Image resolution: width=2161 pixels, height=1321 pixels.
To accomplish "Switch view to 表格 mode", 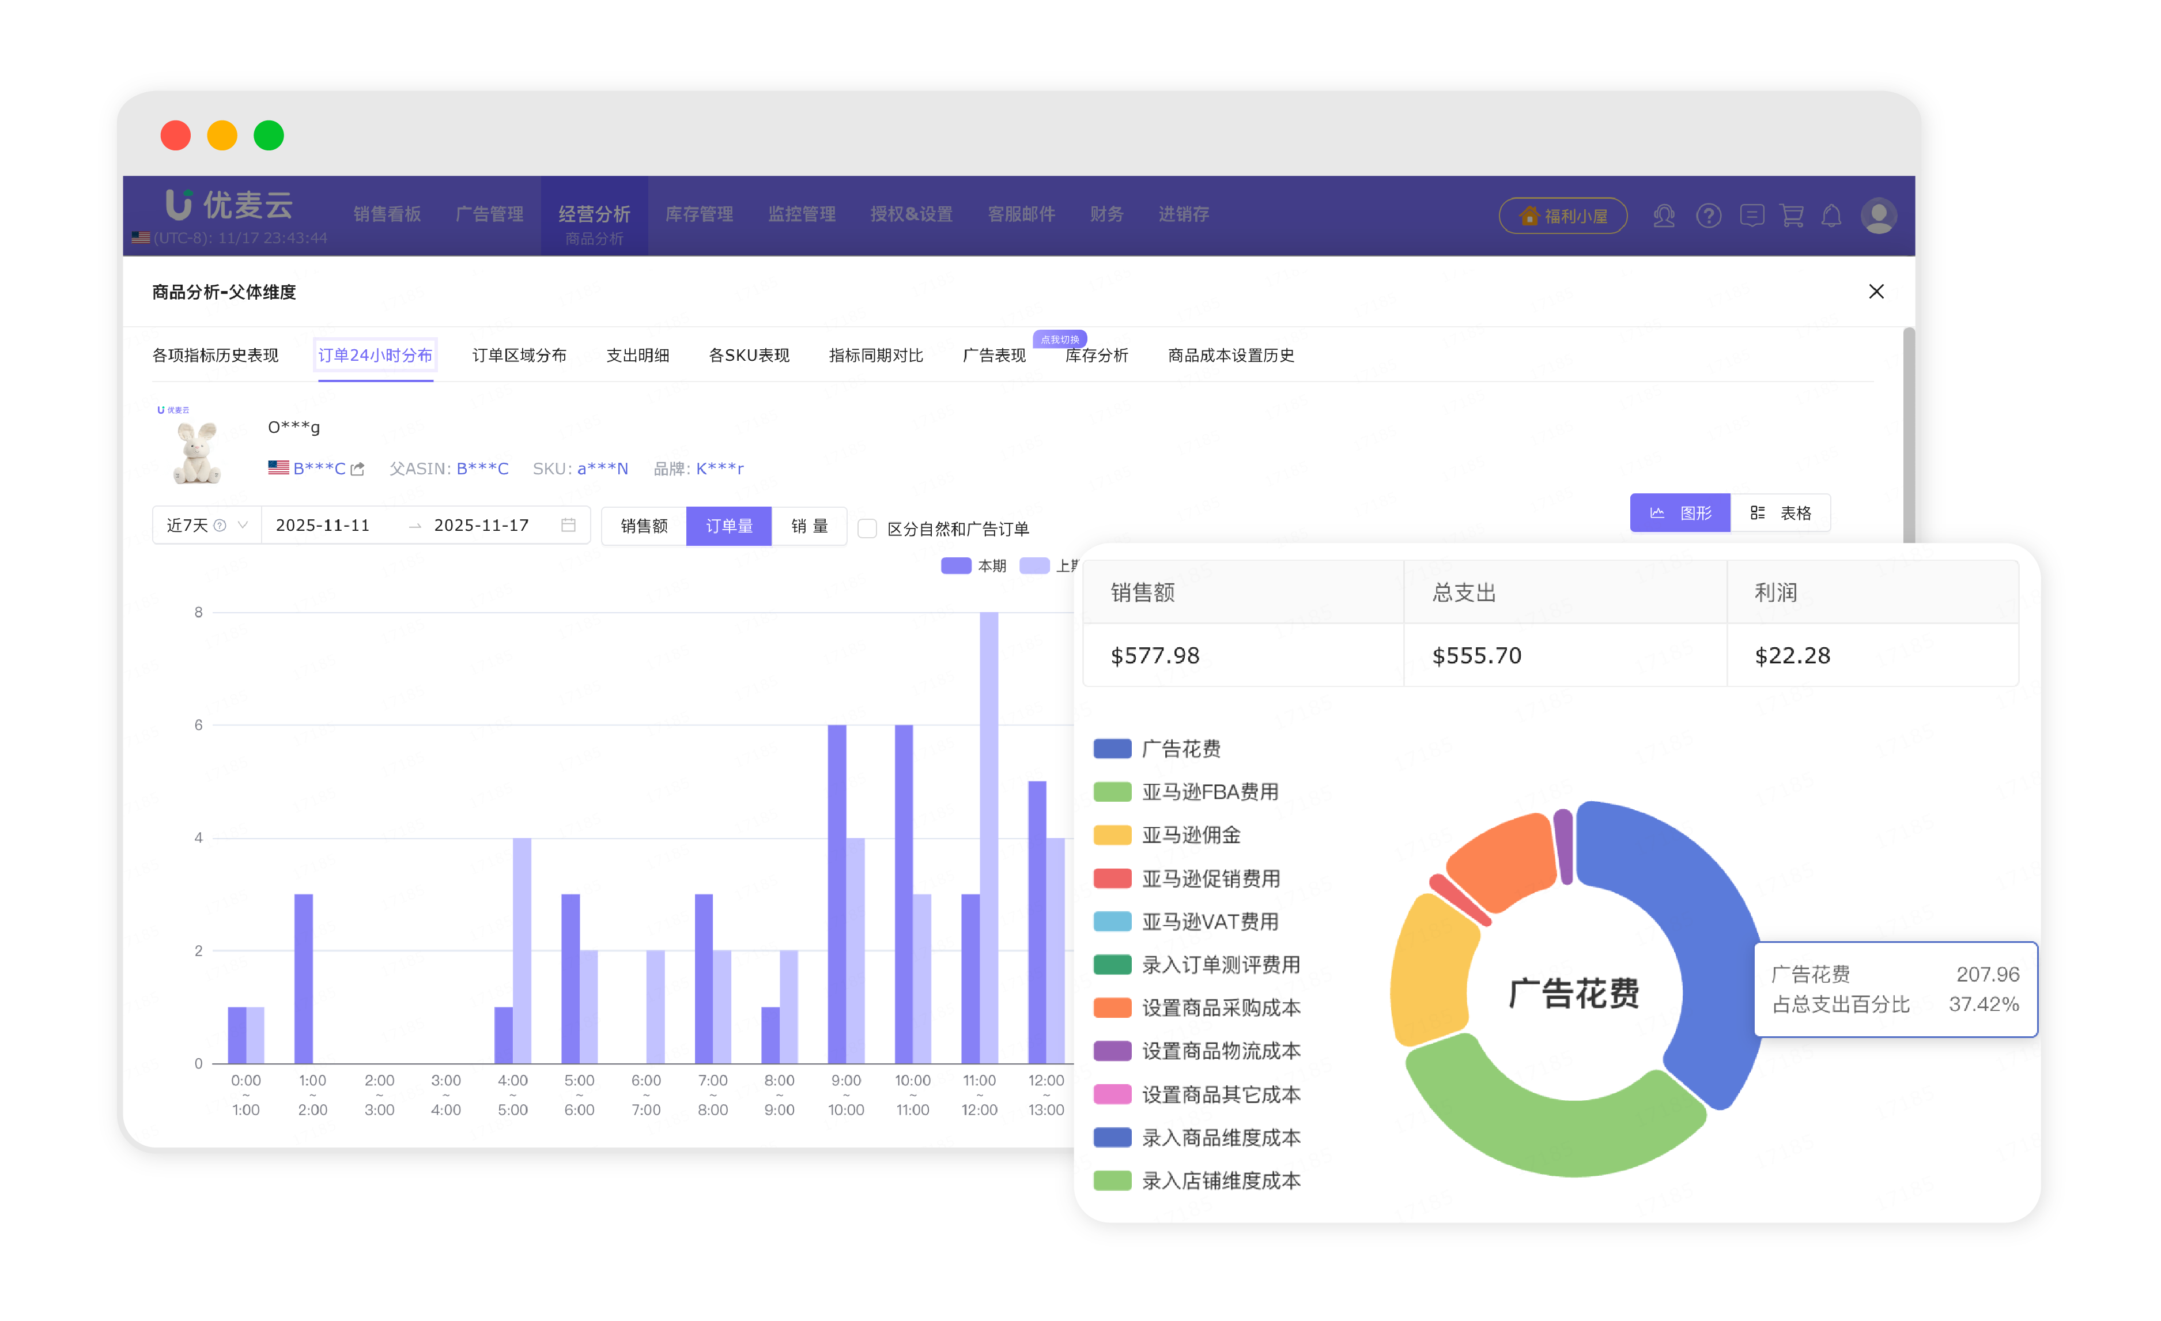I will point(1780,513).
